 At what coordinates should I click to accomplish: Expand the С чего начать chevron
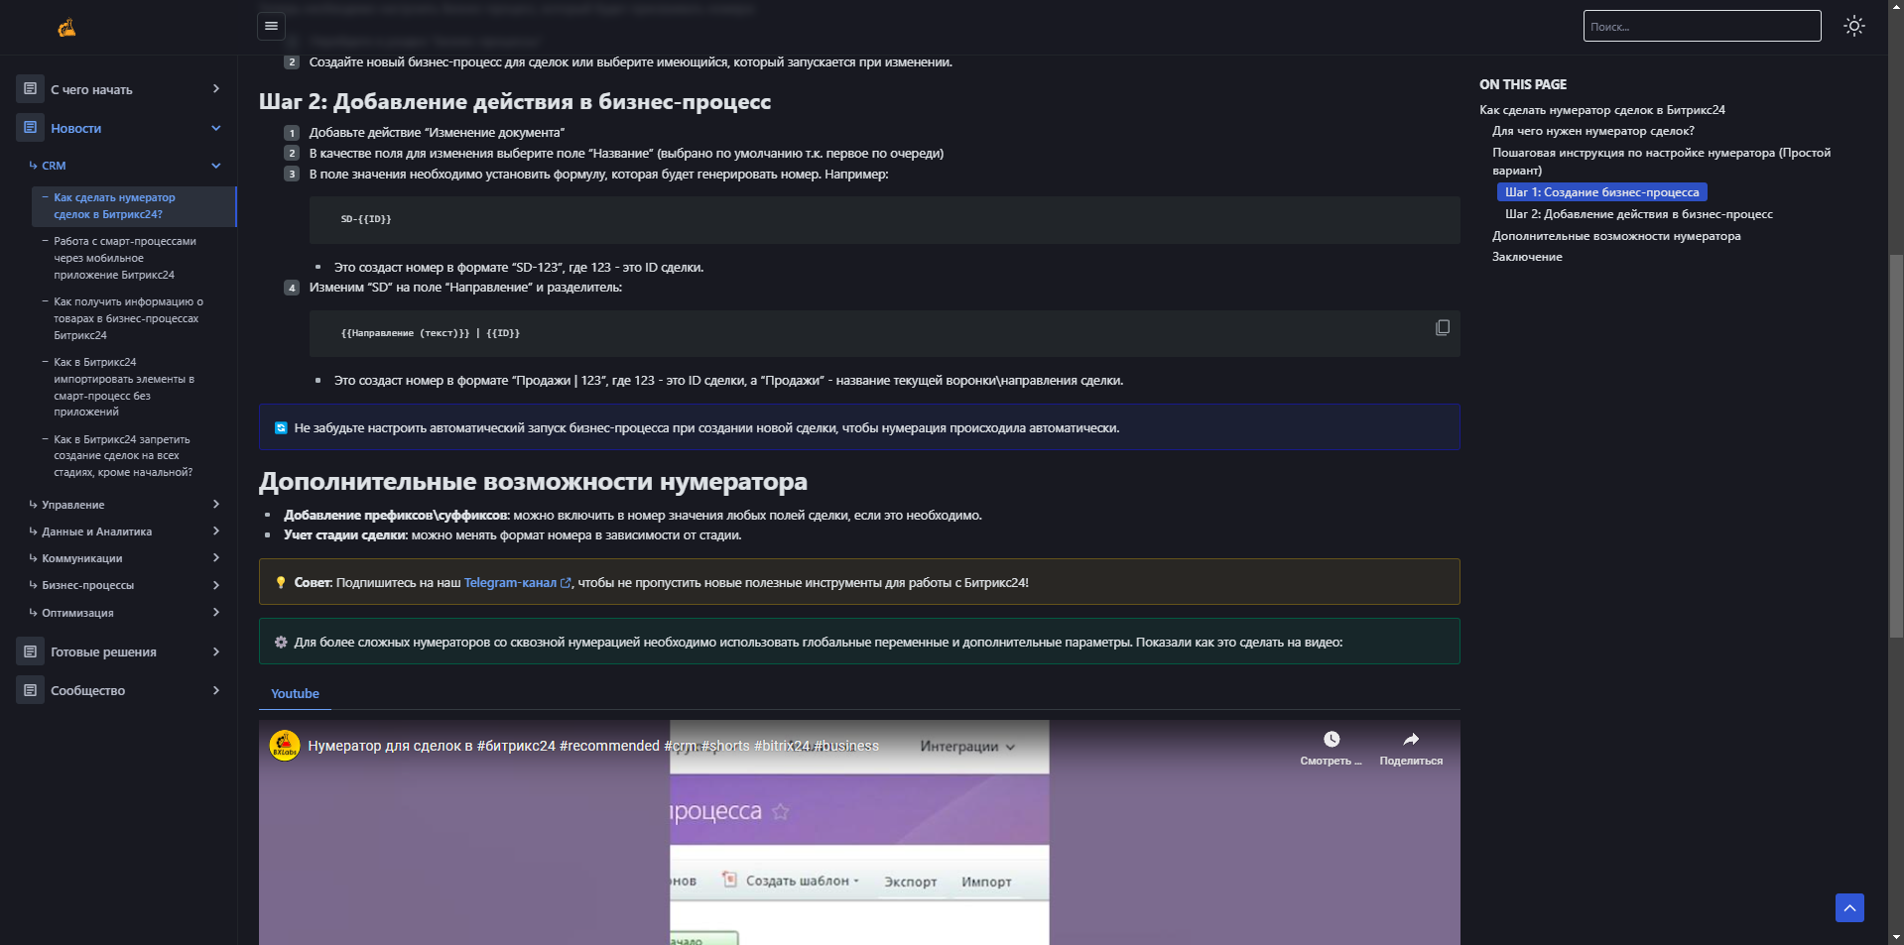(x=216, y=89)
